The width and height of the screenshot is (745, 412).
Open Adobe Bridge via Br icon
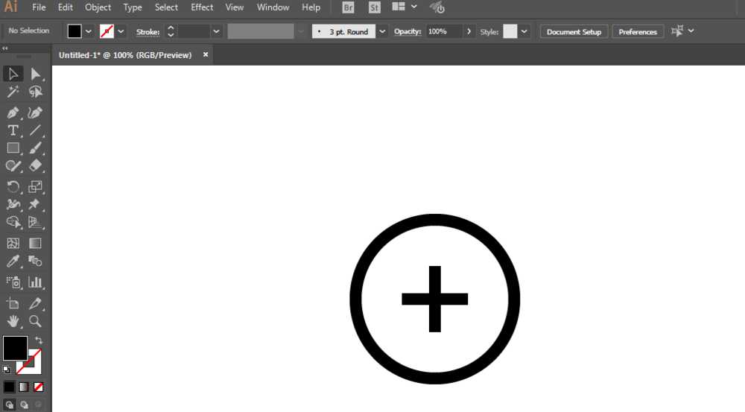pyautogui.click(x=348, y=7)
